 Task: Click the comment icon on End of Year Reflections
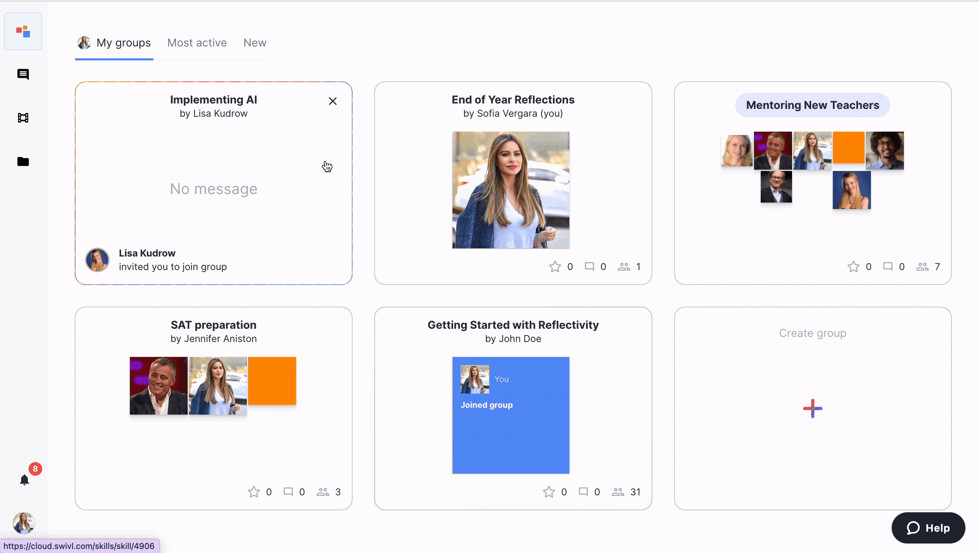pos(589,267)
